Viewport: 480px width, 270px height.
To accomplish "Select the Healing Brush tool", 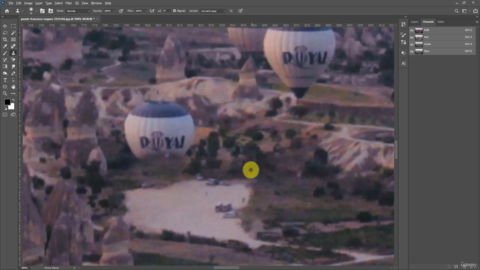I will point(13,46).
